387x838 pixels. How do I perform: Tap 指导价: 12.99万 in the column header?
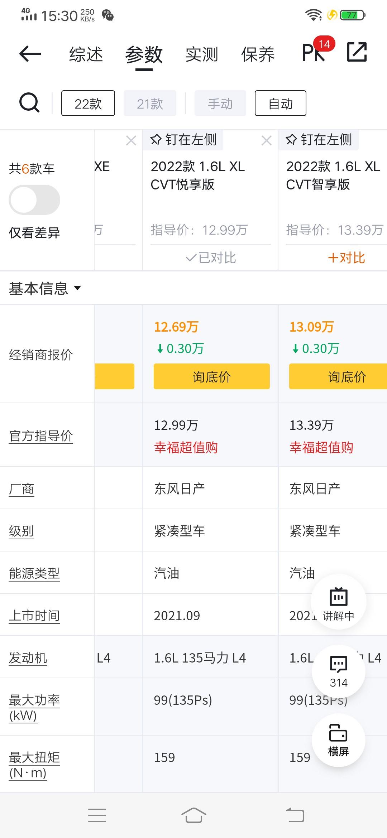[199, 230]
